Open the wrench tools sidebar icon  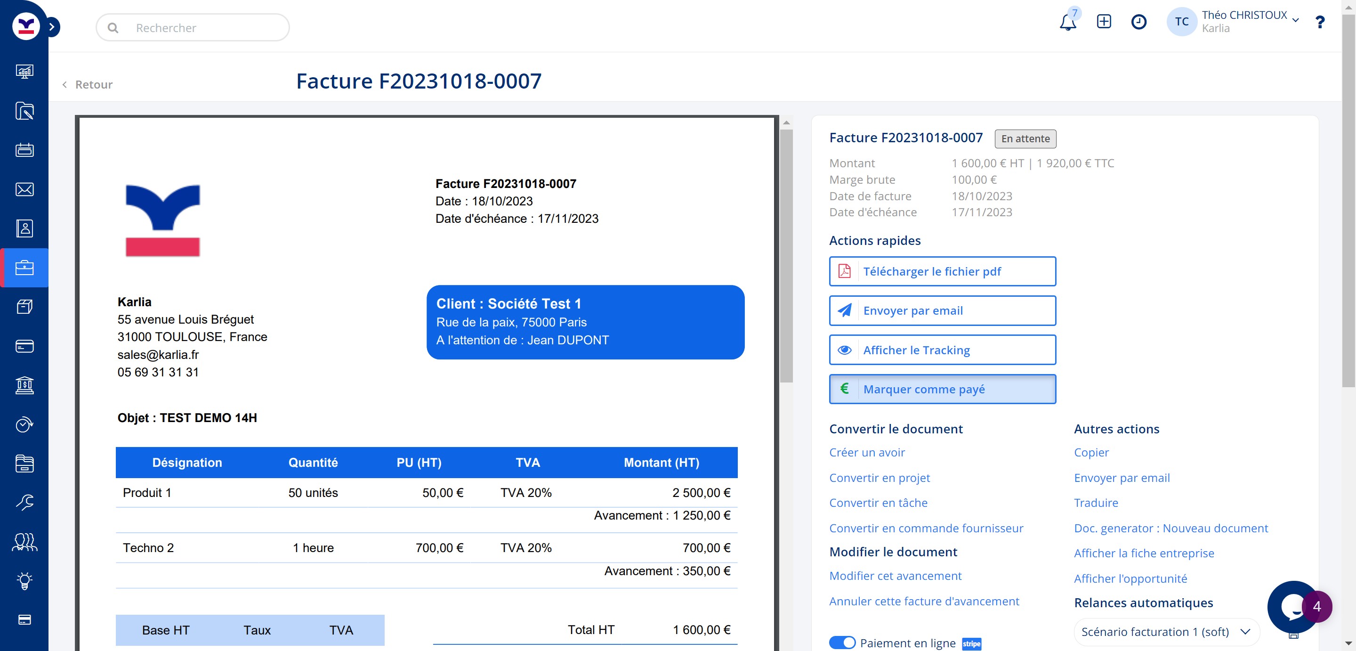coord(24,502)
